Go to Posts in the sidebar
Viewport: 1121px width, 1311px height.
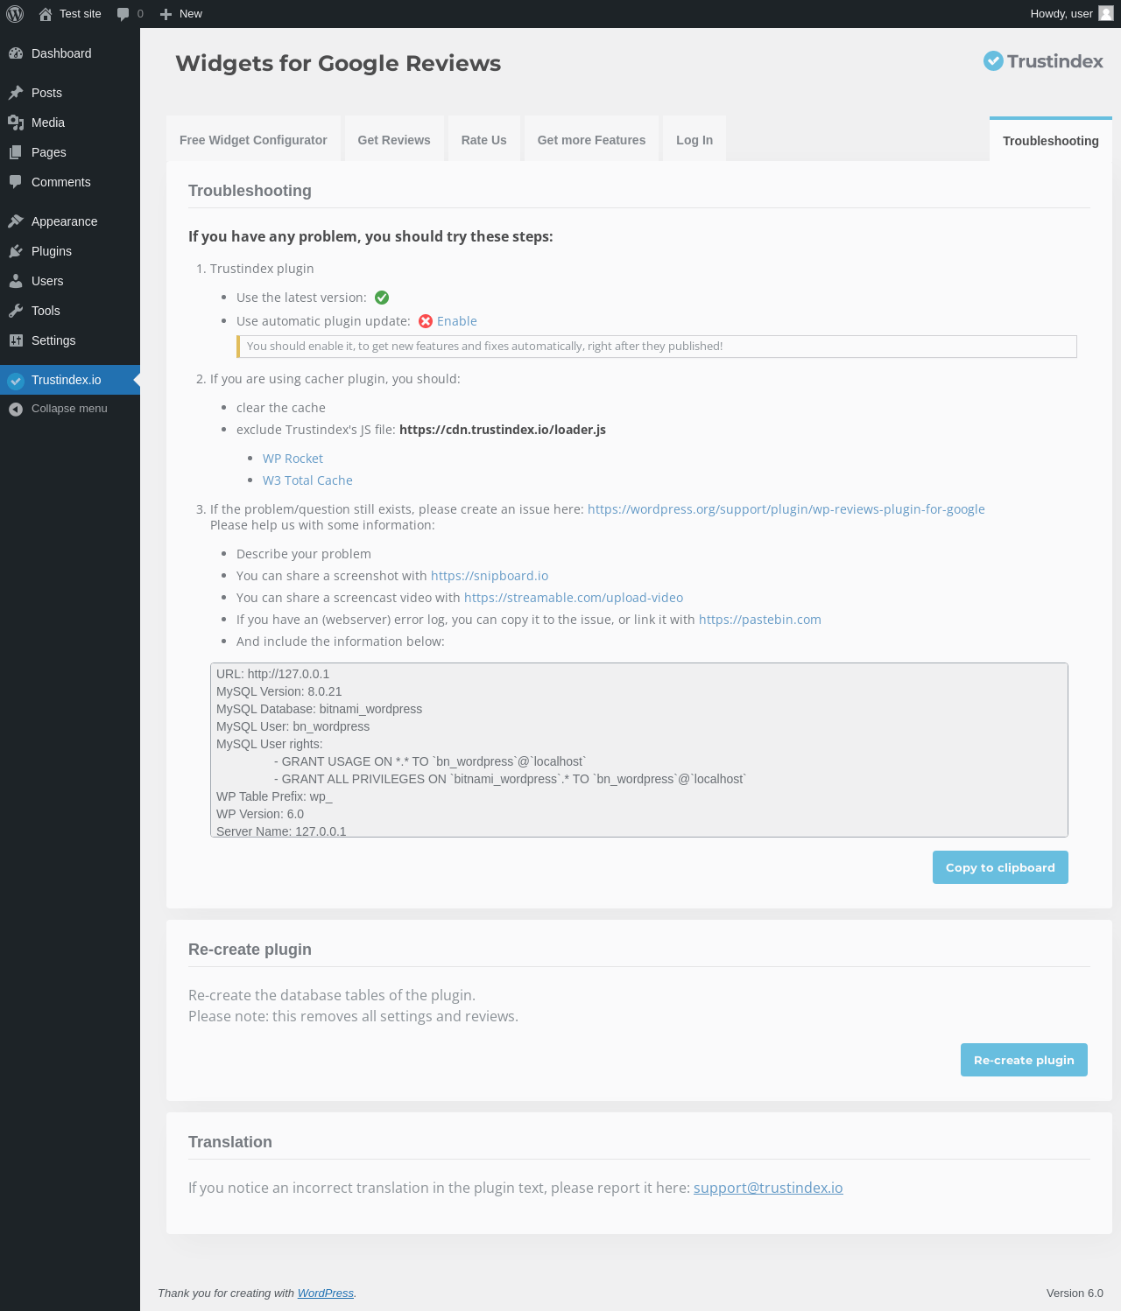coord(70,93)
